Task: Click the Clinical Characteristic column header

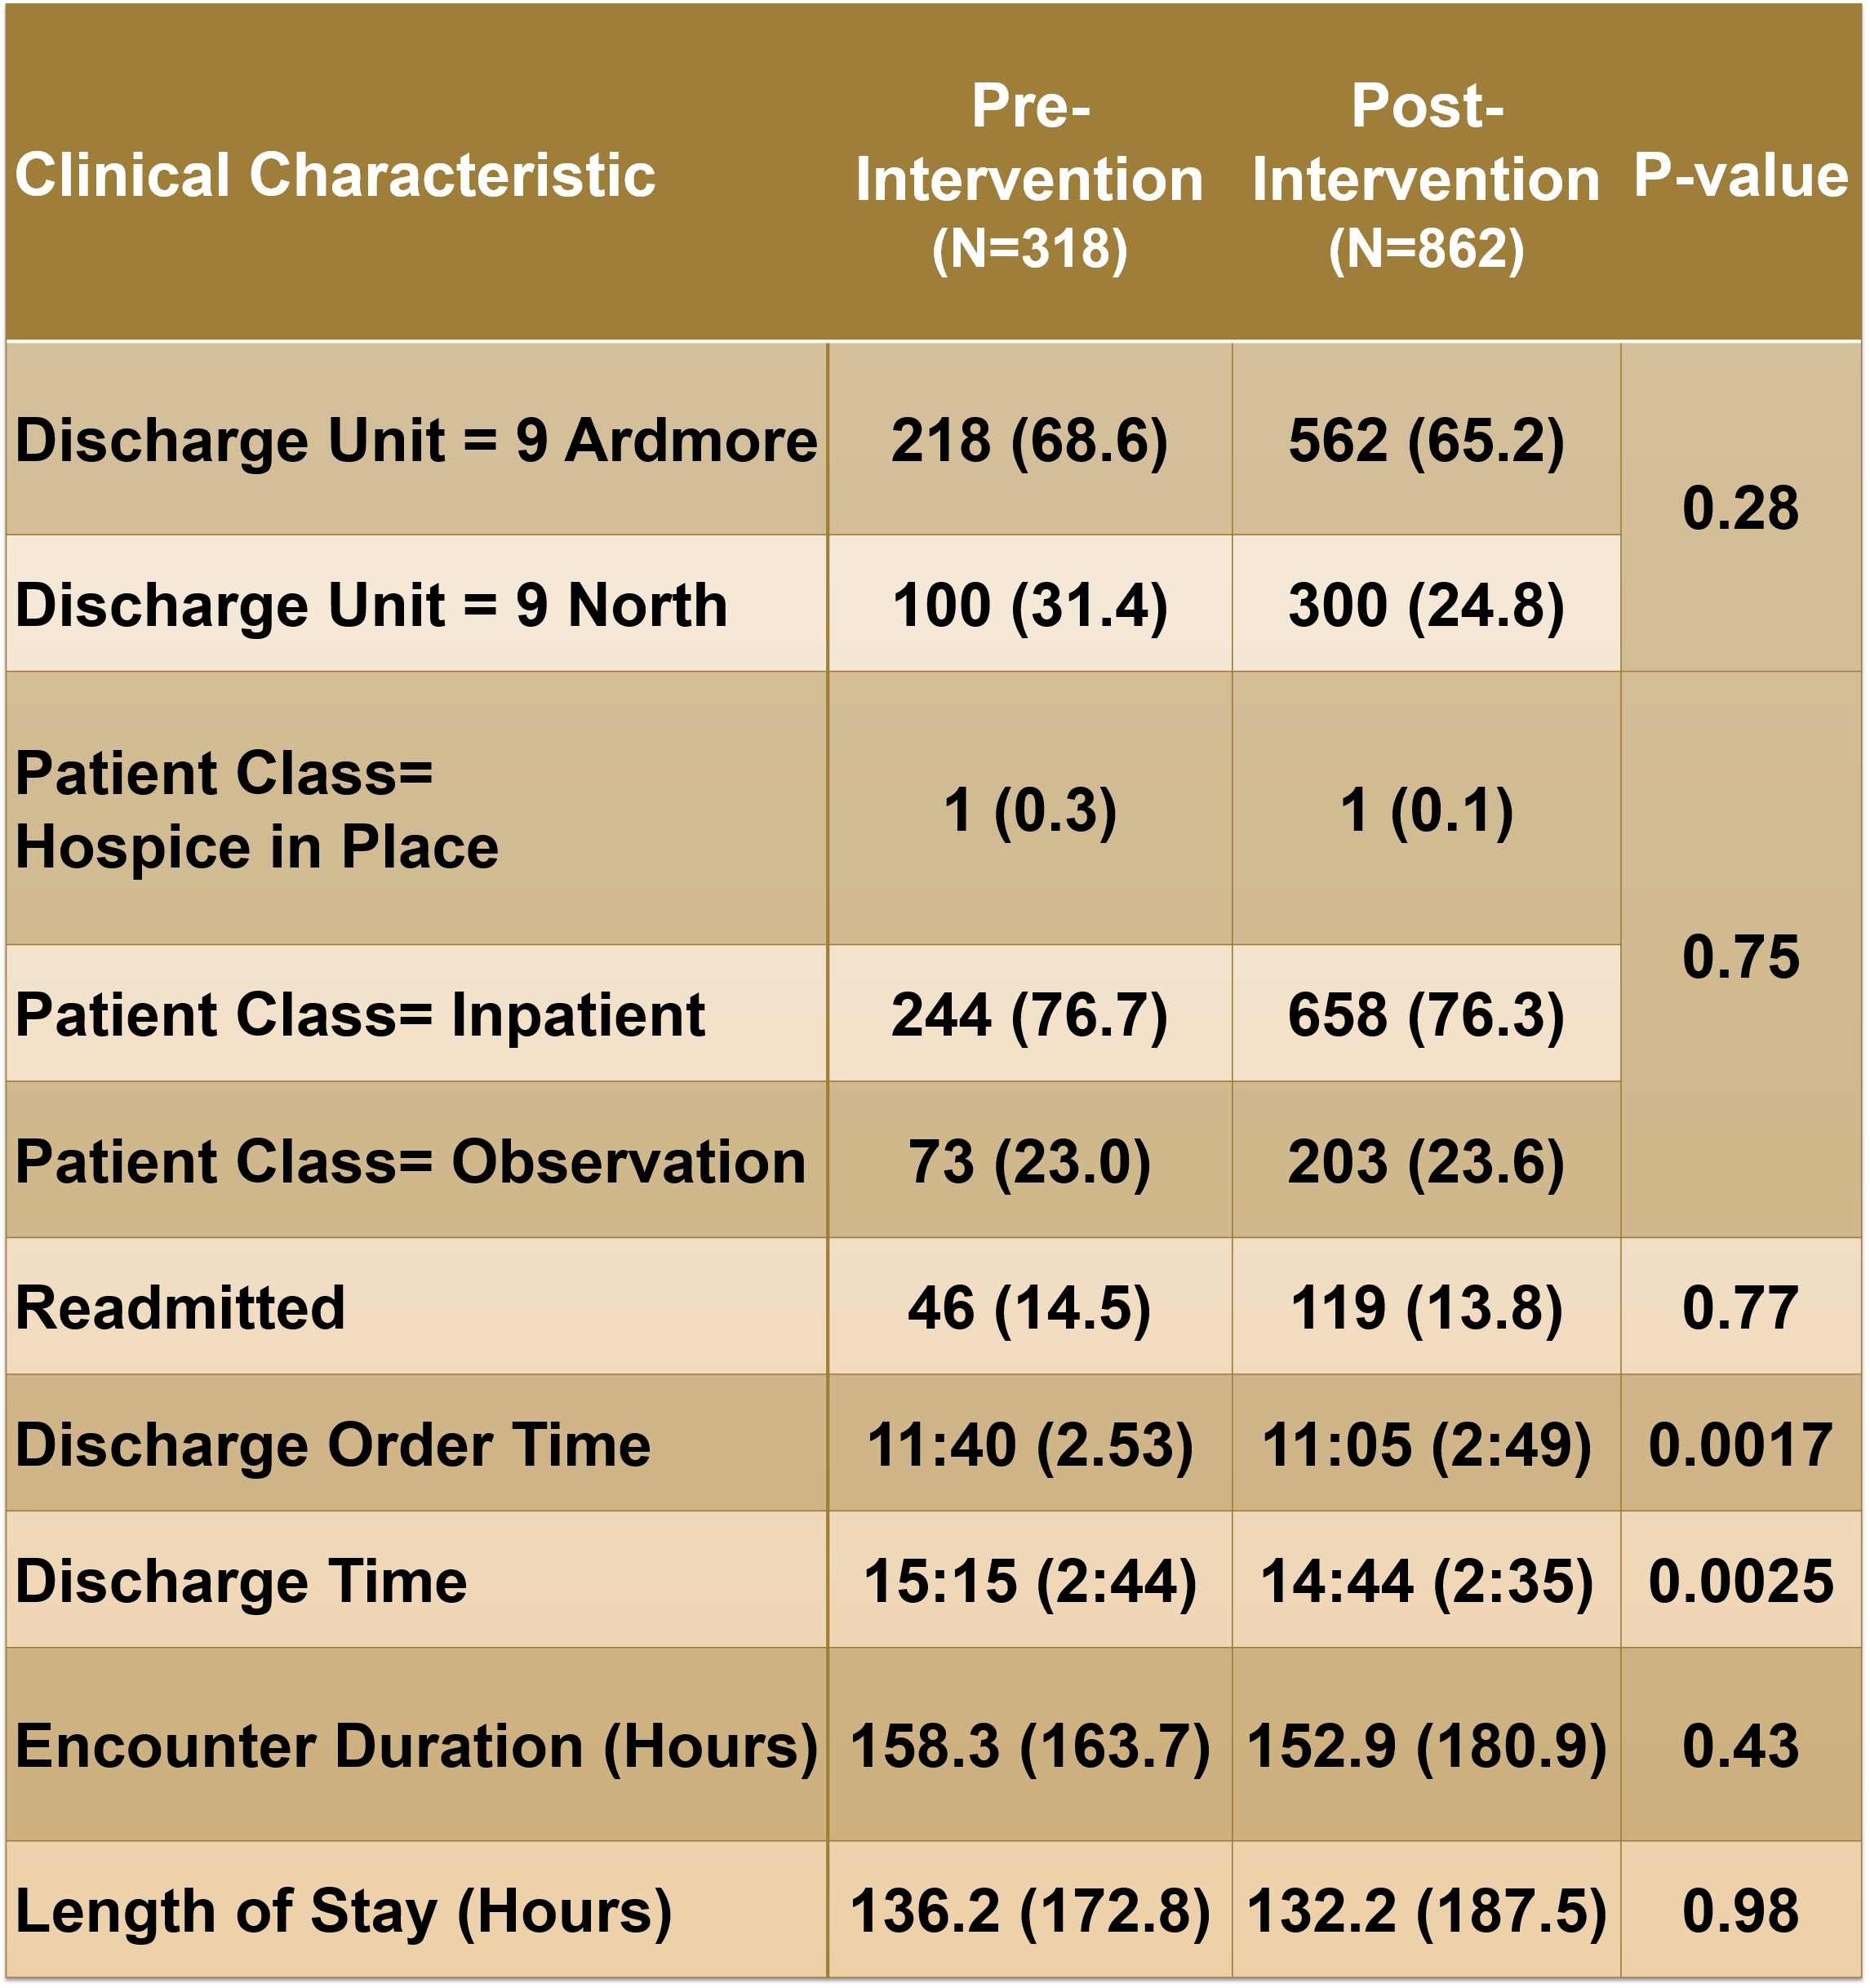Action: [x=335, y=176]
